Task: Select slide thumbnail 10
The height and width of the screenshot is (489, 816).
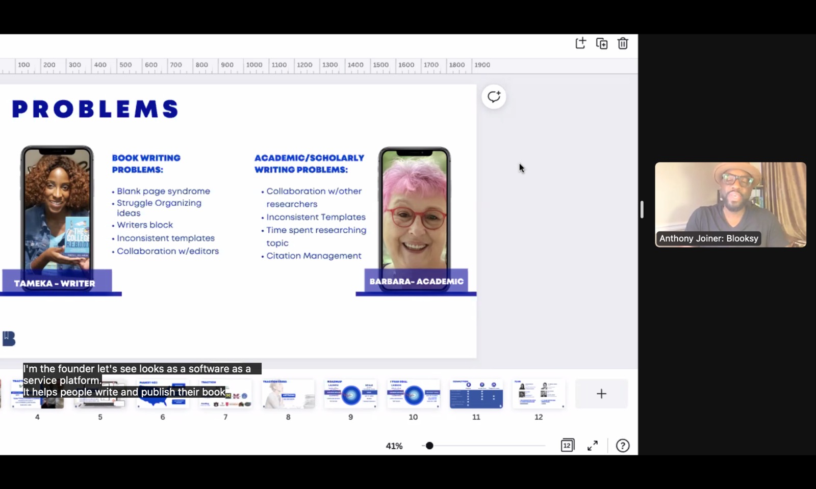Action: click(x=413, y=394)
